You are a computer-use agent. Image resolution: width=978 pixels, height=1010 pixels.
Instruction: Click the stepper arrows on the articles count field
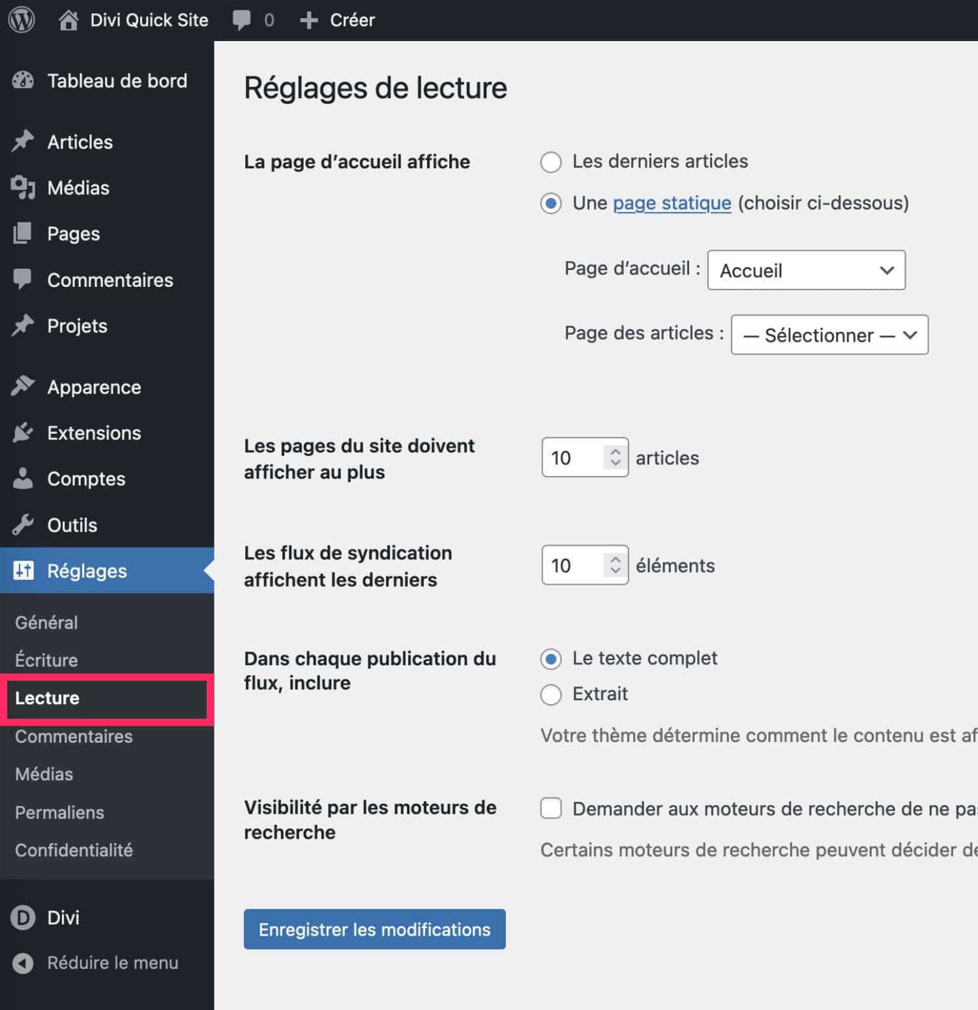tap(615, 457)
